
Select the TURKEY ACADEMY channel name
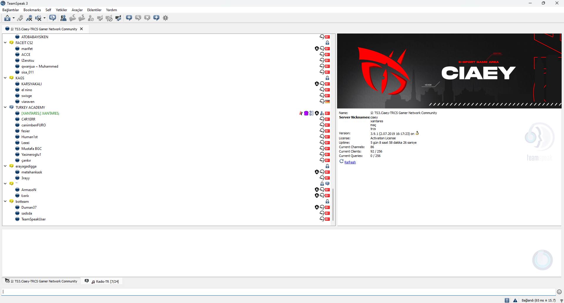[x=30, y=108]
